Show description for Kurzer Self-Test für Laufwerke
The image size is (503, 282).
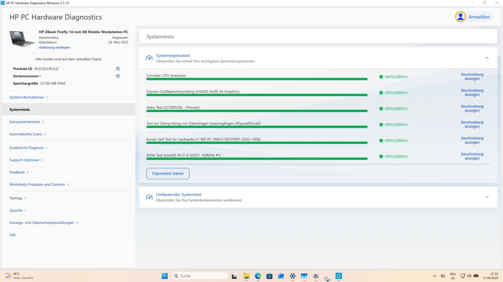pos(472,140)
